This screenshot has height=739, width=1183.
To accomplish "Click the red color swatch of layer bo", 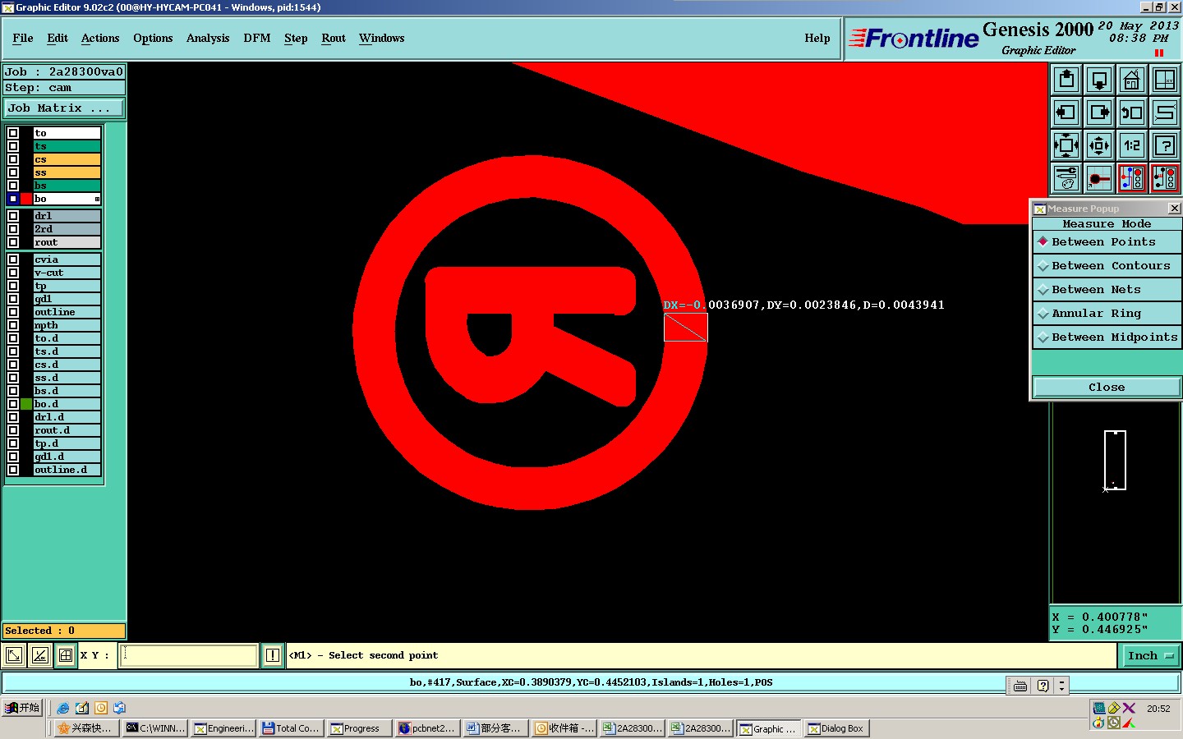I will [26, 199].
